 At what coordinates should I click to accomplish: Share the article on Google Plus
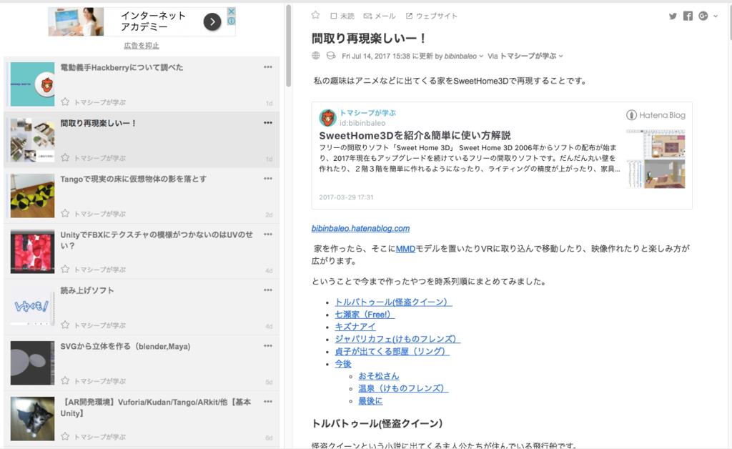[703, 16]
